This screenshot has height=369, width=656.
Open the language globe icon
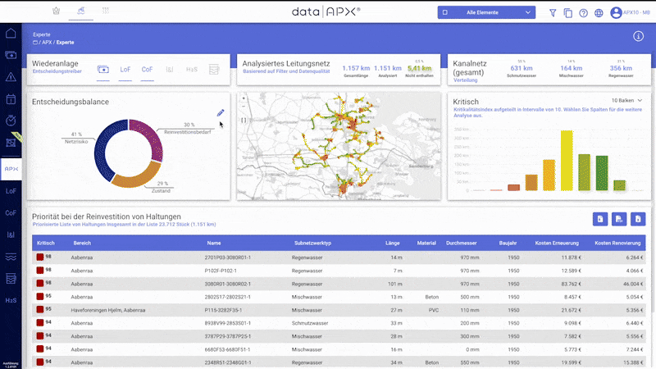click(599, 13)
